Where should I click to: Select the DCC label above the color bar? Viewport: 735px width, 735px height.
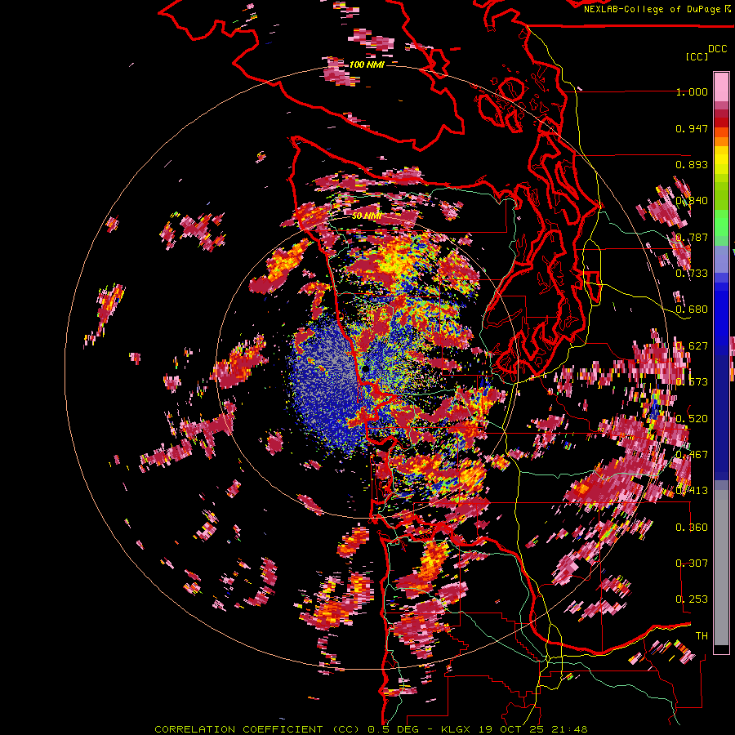717,49
